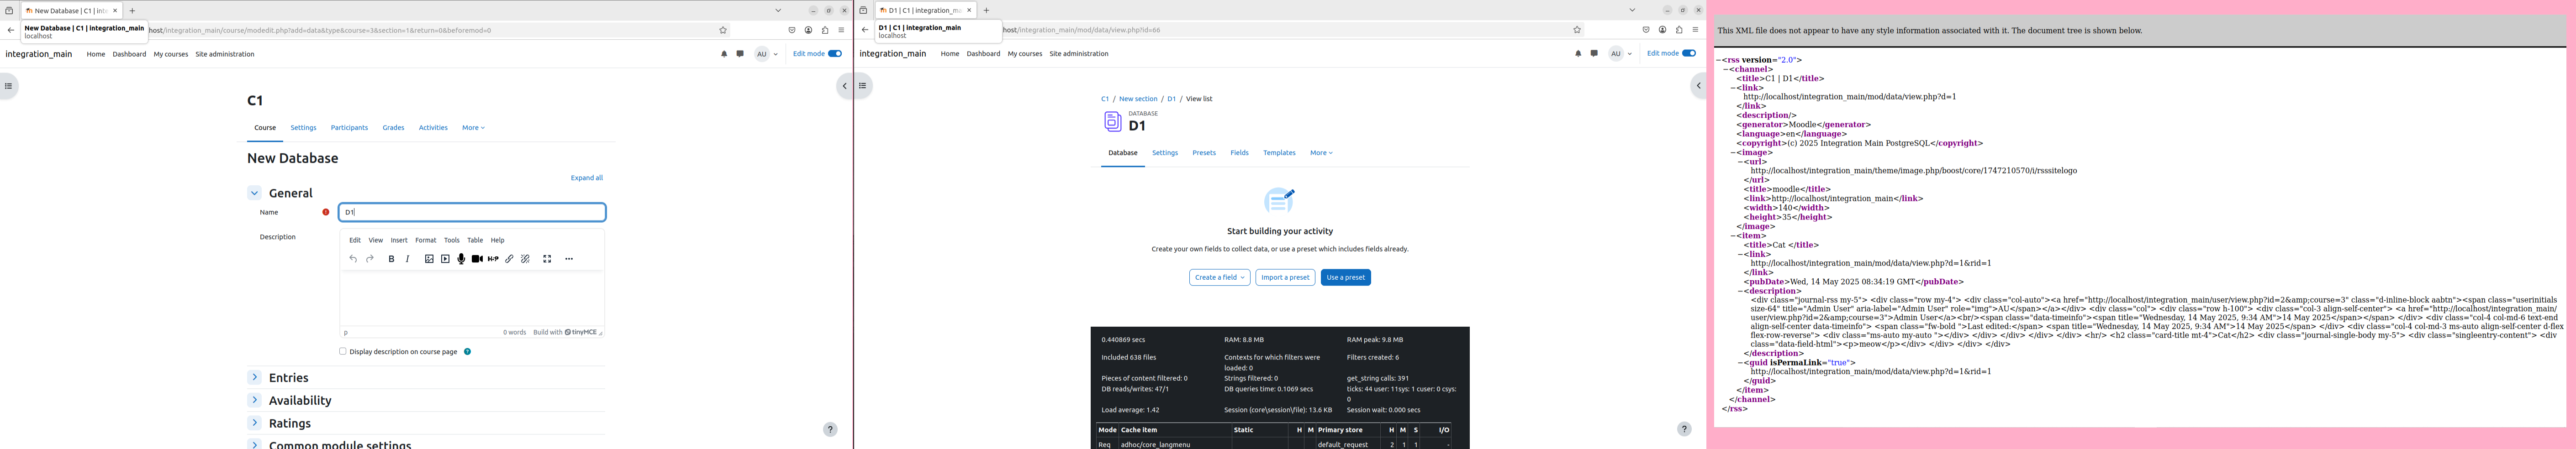This screenshot has height=449, width=2576.
Task: Open a new tab in D1 browser window
Action: pyautogui.click(x=986, y=10)
